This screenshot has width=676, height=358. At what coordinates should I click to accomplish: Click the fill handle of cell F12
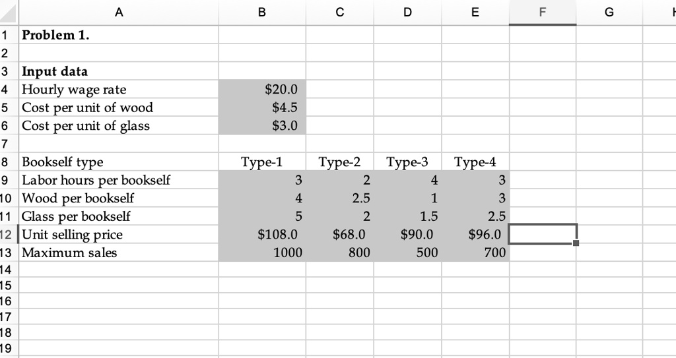[576, 243]
